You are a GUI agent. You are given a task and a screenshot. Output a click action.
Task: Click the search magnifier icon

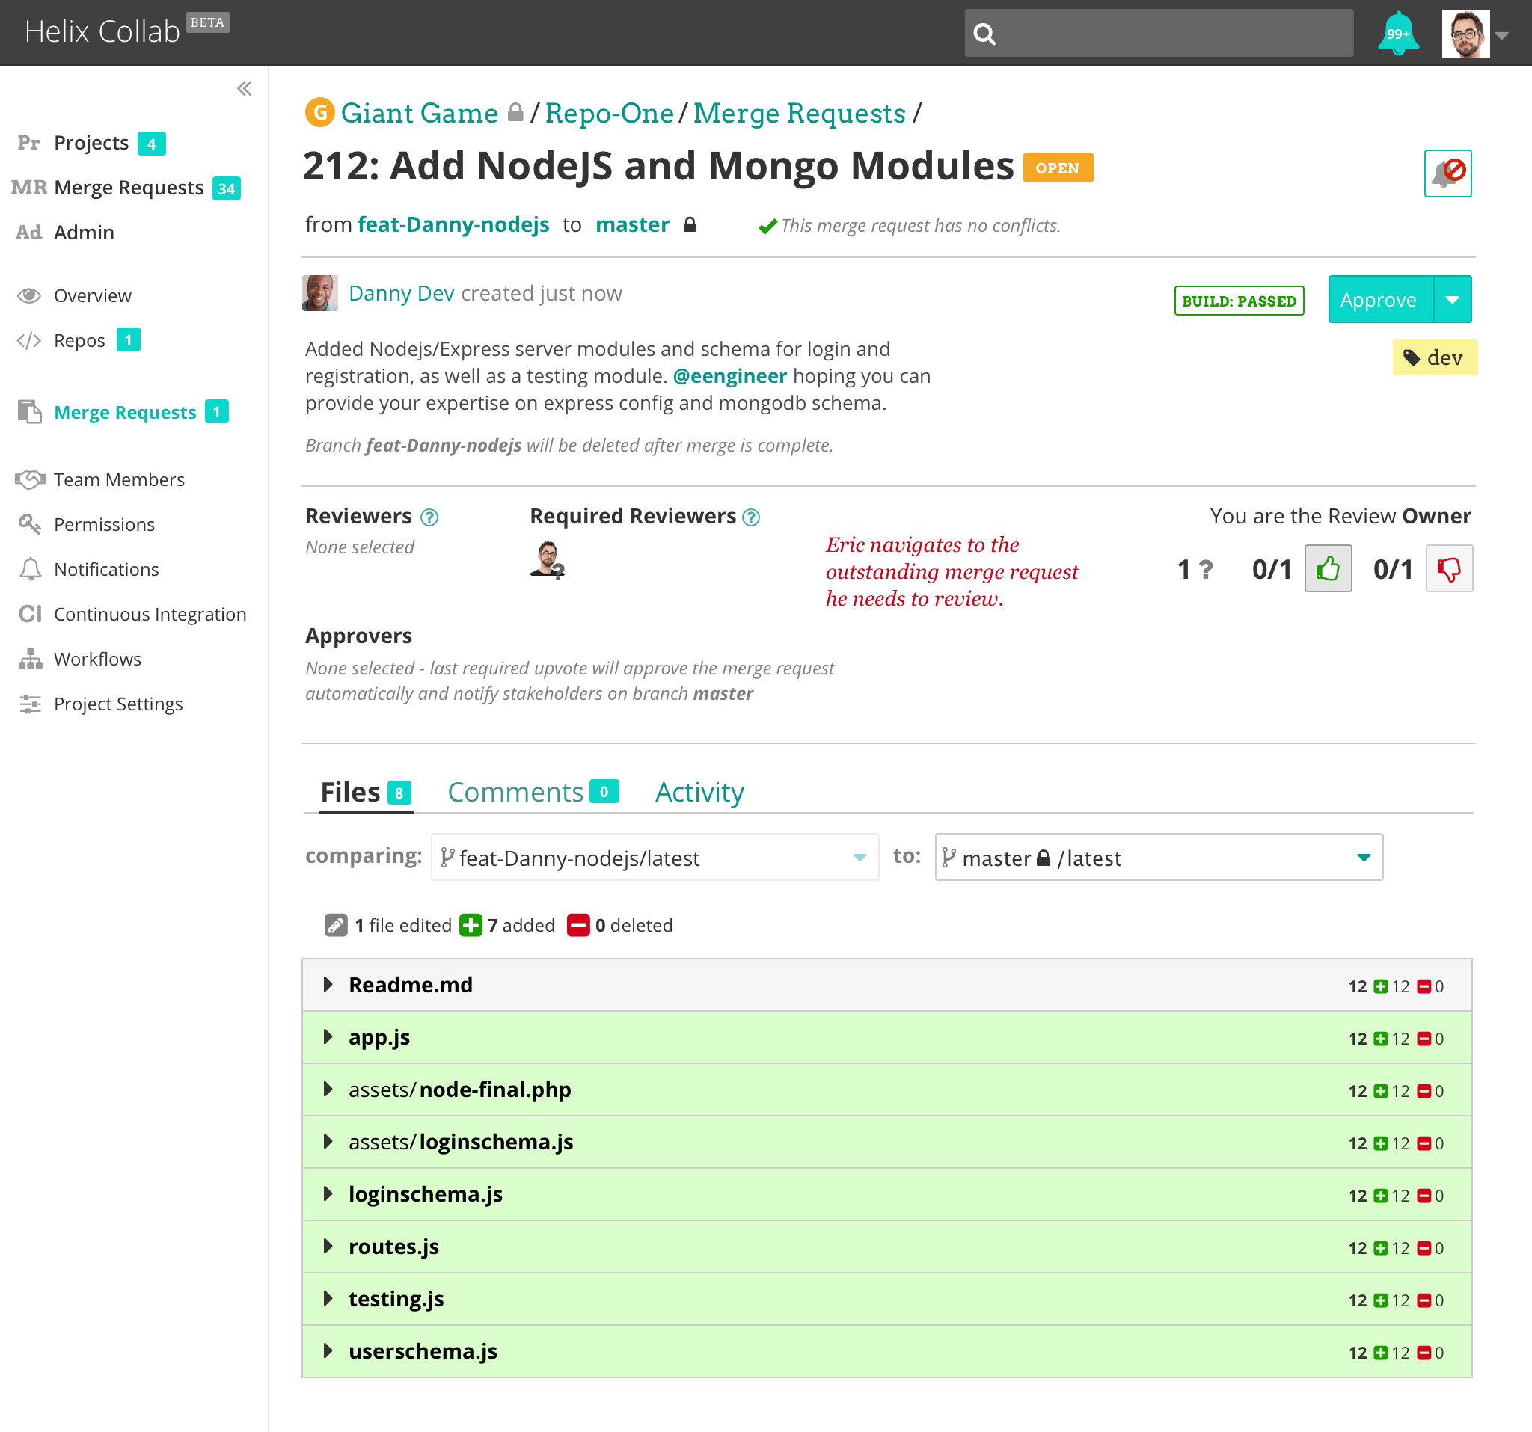pos(984,34)
